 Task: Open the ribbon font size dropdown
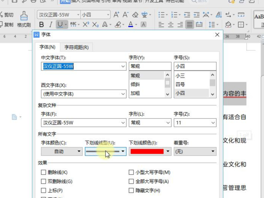(x=108, y=15)
